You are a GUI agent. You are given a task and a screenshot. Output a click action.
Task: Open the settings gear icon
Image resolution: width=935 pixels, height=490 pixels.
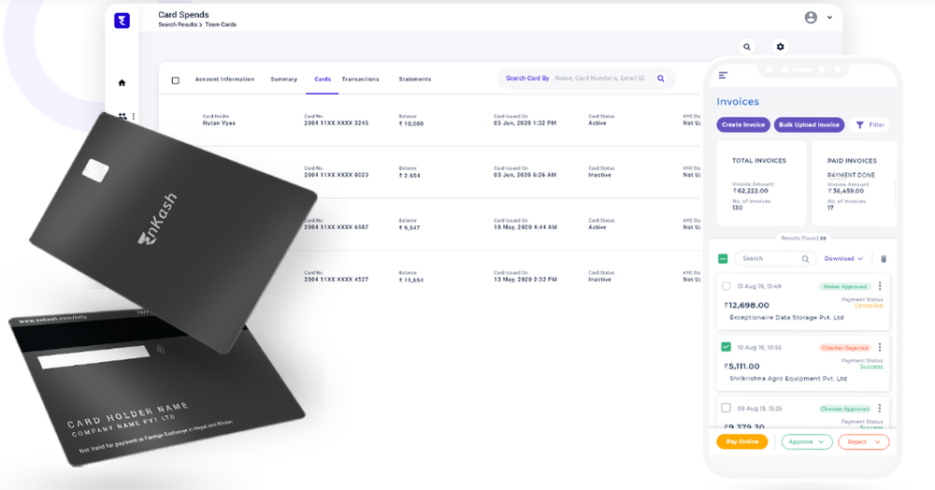pyautogui.click(x=780, y=47)
